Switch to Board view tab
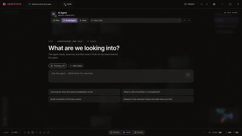 139,132
